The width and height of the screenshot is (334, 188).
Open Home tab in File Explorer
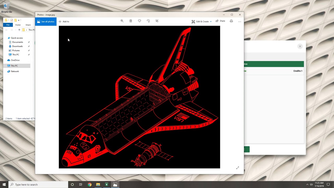tap(18, 25)
